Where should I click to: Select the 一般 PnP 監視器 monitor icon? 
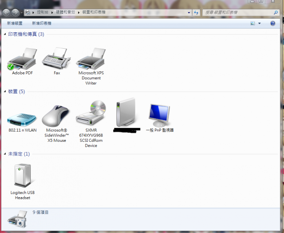[x=160, y=115]
